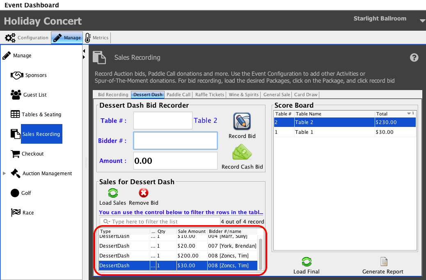This screenshot has height=280, width=426.
Task: Click the Amount field showing 0.00
Action: tap(176, 161)
